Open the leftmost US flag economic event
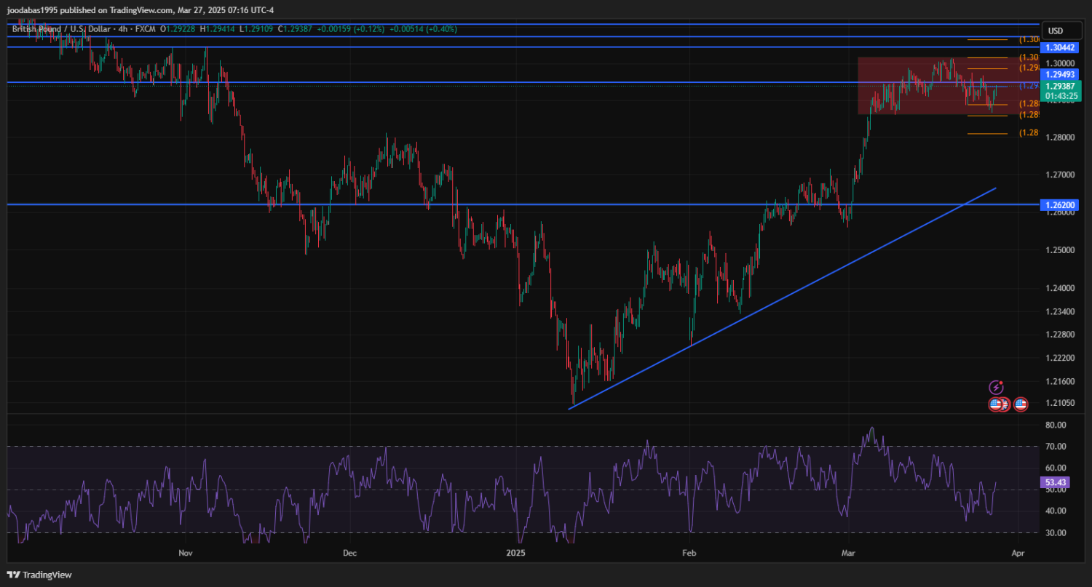 click(994, 404)
